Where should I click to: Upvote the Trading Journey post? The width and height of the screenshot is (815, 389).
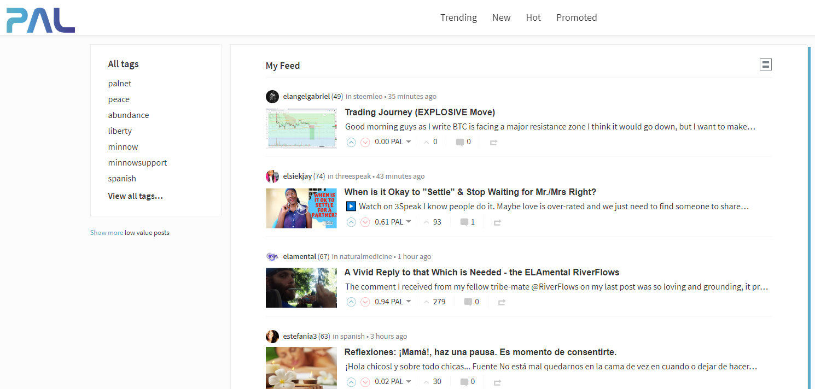click(x=351, y=142)
